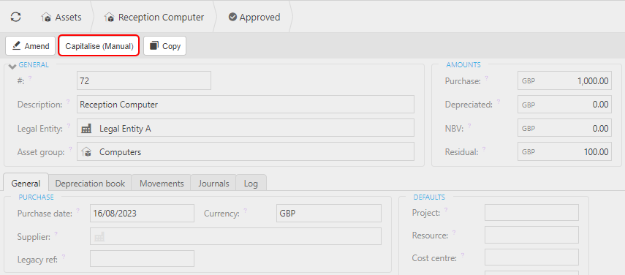
Task: Click the Resource defaults field
Action: tap(531, 236)
